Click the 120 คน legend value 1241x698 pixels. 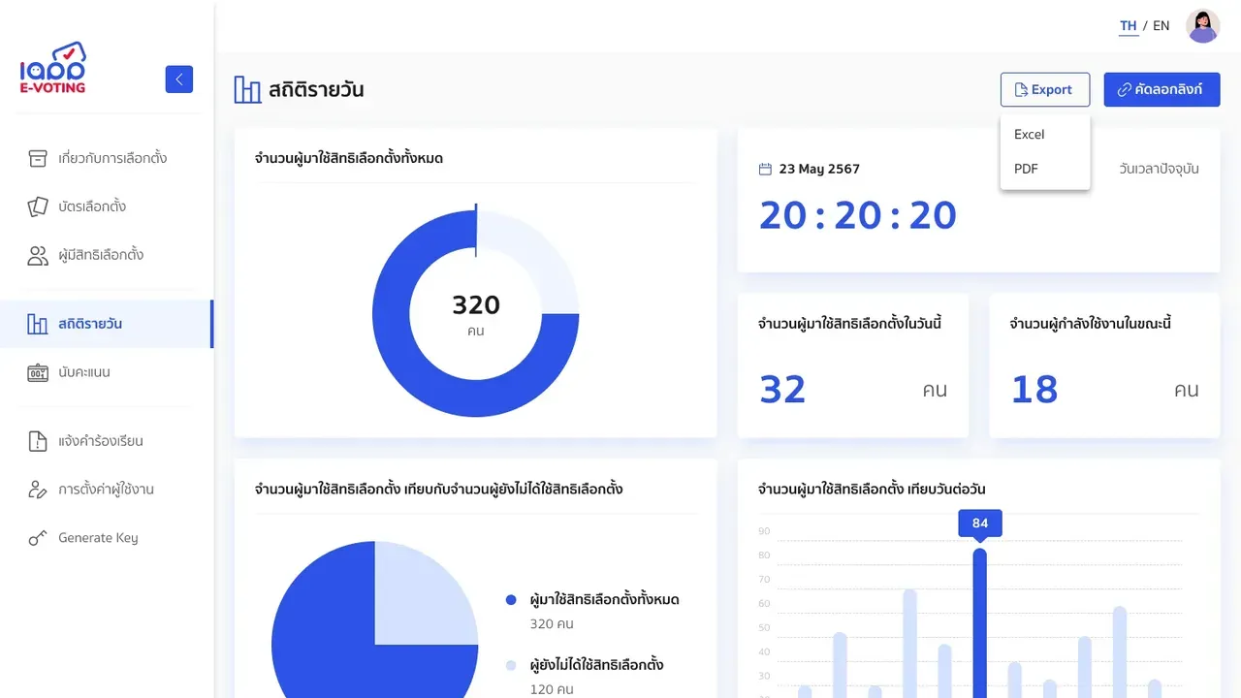click(x=552, y=689)
